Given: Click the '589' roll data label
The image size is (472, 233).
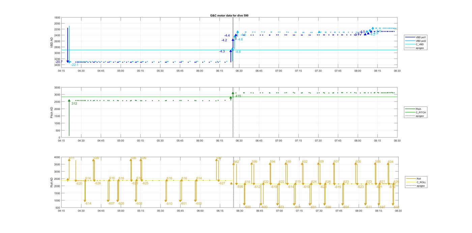Looking at the screenshot, I should tap(288, 162).
